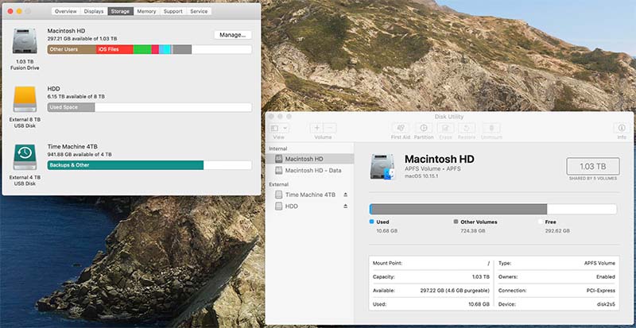
Task: Click the large Macintosh HD volume icon
Action: coord(382,167)
